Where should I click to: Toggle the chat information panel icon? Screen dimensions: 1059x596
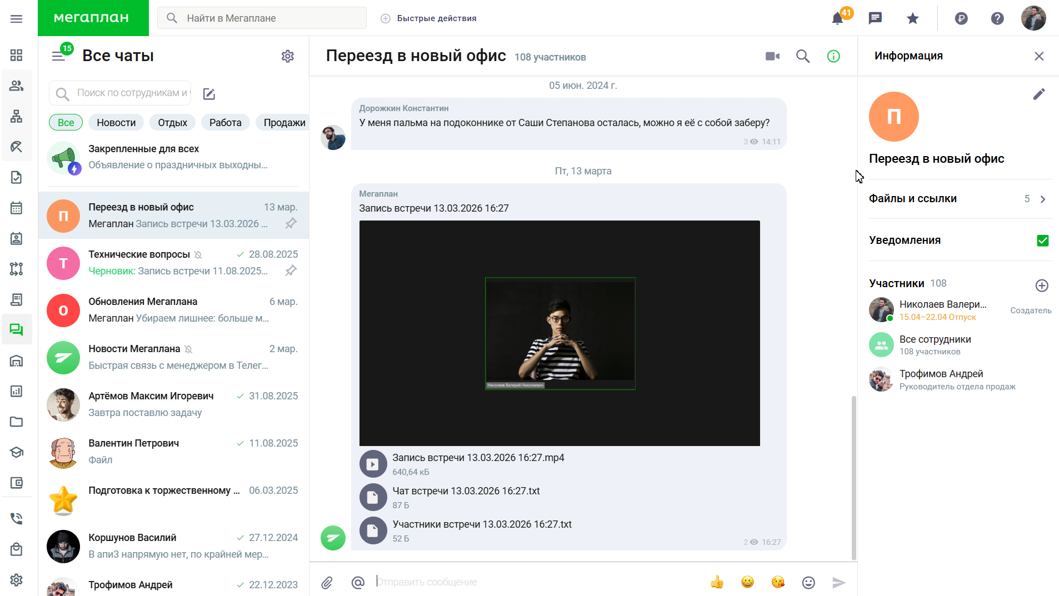(x=833, y=56)
